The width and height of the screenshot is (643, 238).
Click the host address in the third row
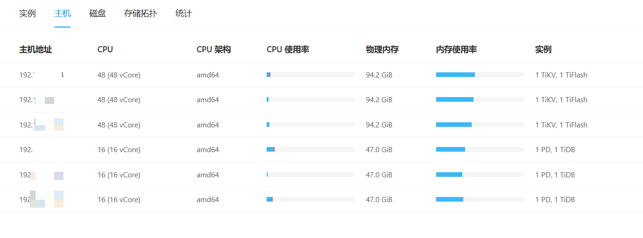pos(42,125)
